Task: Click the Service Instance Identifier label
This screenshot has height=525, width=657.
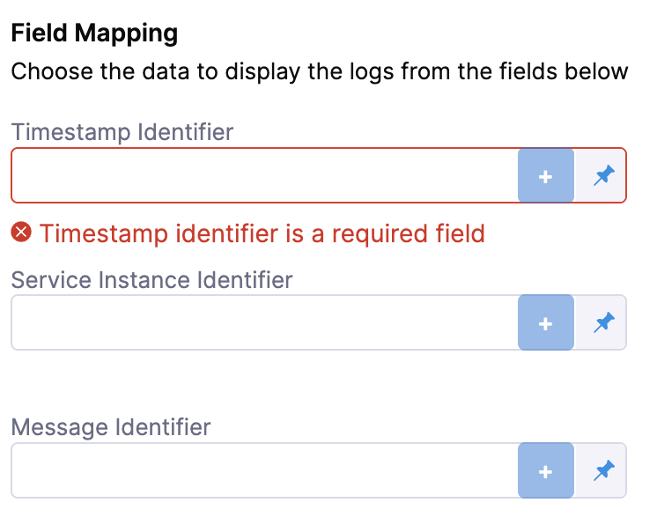Action: point(151,280)
